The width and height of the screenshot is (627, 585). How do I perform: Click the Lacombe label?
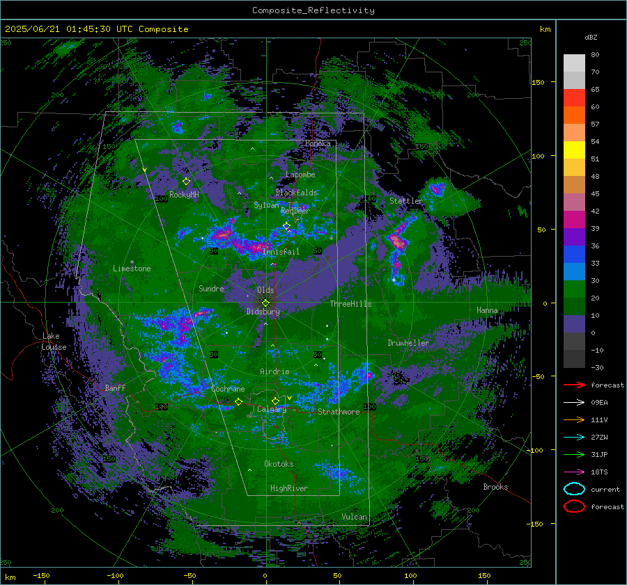pyautogui.click(x=300, y=175)
